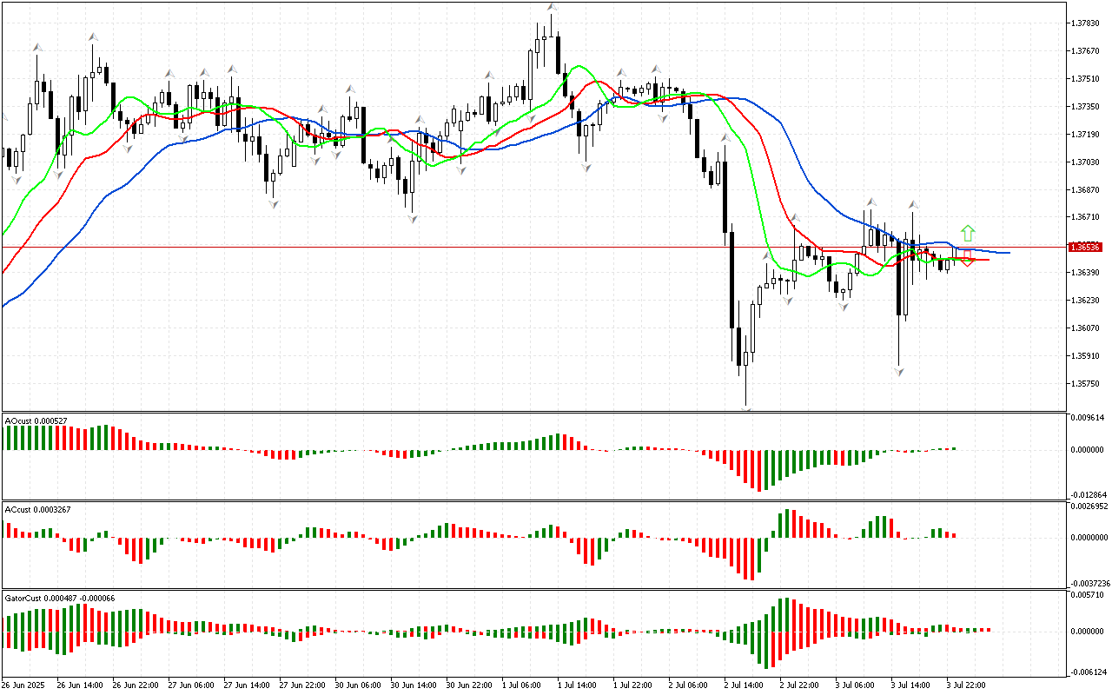Click the 1.35750 price scale label

click(1086, 383)
